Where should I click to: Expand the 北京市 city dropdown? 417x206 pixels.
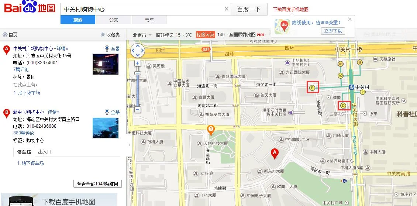142,35
